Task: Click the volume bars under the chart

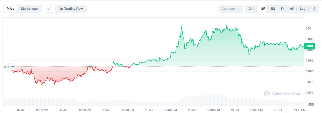Action: 153,101
